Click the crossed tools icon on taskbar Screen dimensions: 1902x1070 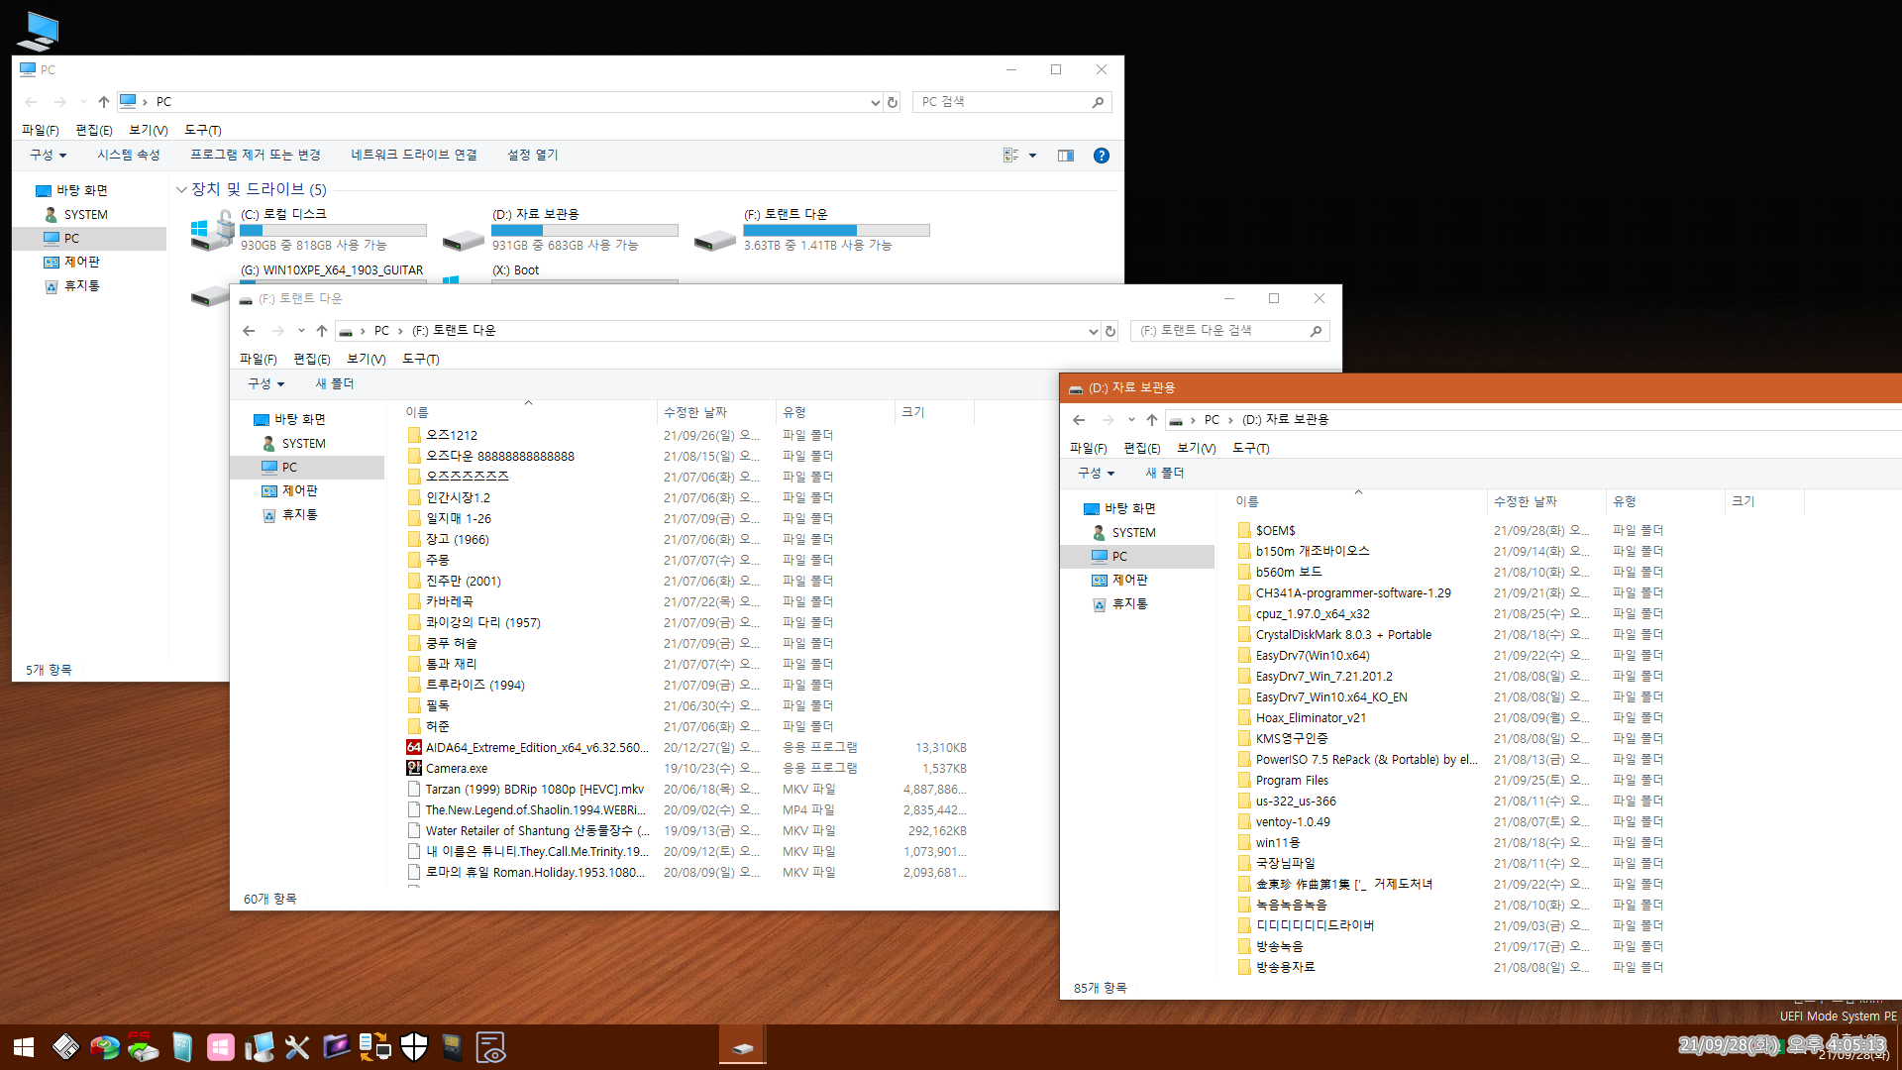point(297,1047)
